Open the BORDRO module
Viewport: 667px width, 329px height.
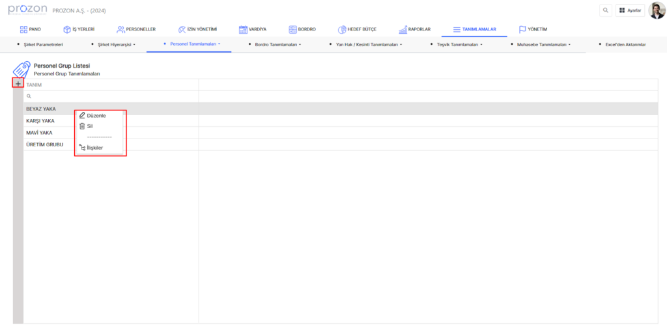(x=302, y=29)
